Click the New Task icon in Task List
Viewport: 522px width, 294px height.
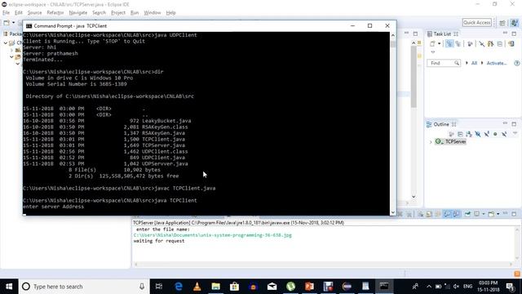tap(432, 43)
